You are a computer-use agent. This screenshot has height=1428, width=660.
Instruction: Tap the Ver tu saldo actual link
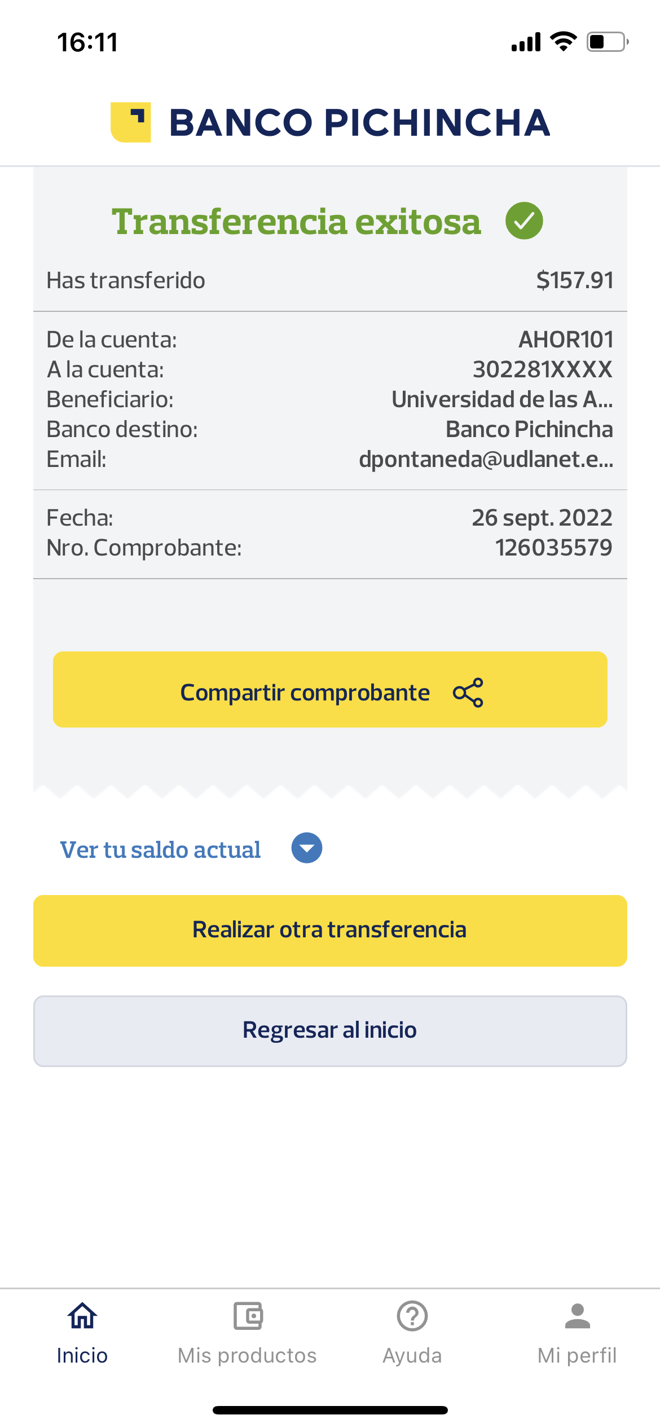click(x=161, y=849)
